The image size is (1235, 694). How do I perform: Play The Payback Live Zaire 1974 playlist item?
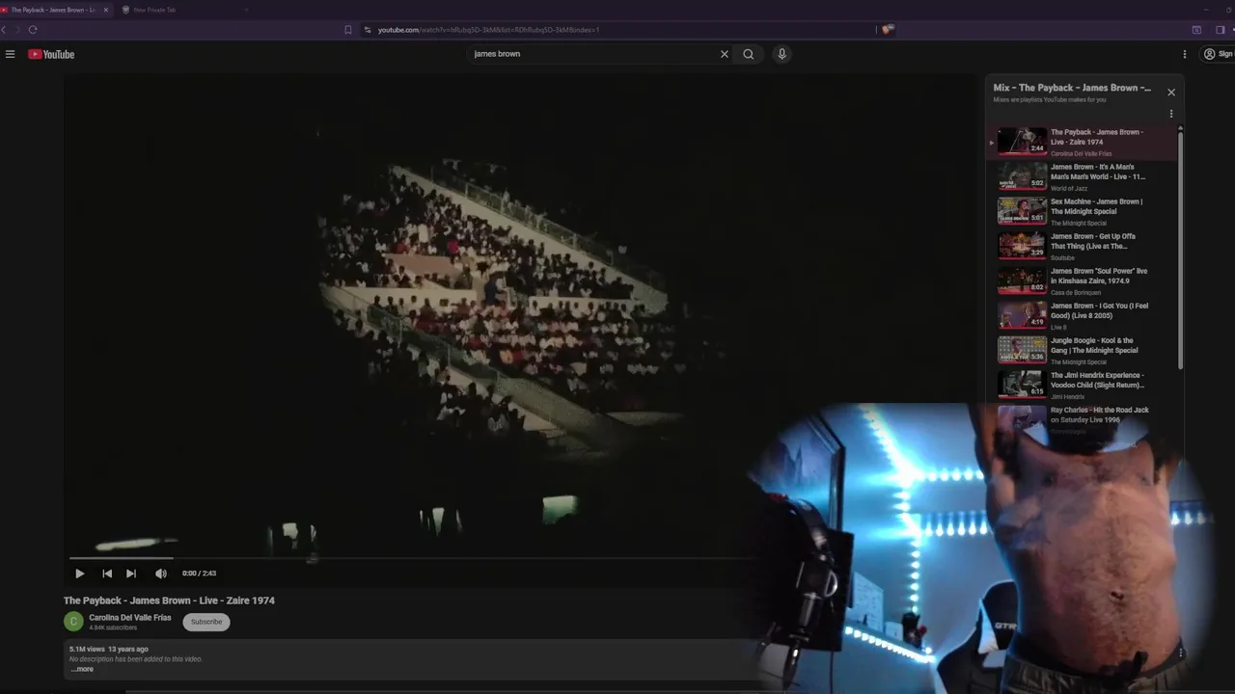coord(1084,142)
